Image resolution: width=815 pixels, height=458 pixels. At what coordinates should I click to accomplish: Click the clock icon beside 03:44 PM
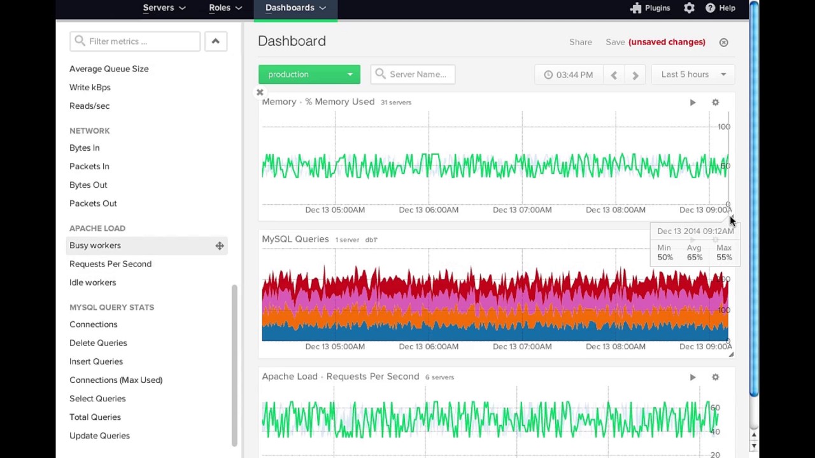548,74
